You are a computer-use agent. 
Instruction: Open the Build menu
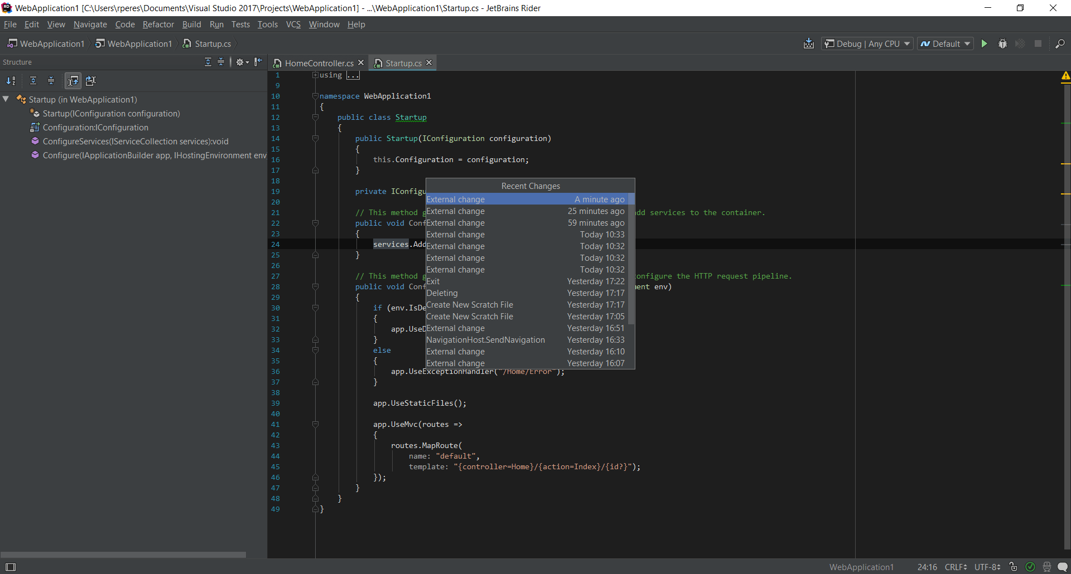pyautogui.click(x=191, y=25)
